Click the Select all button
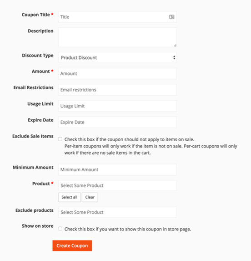251x261 pixels. 70,197
